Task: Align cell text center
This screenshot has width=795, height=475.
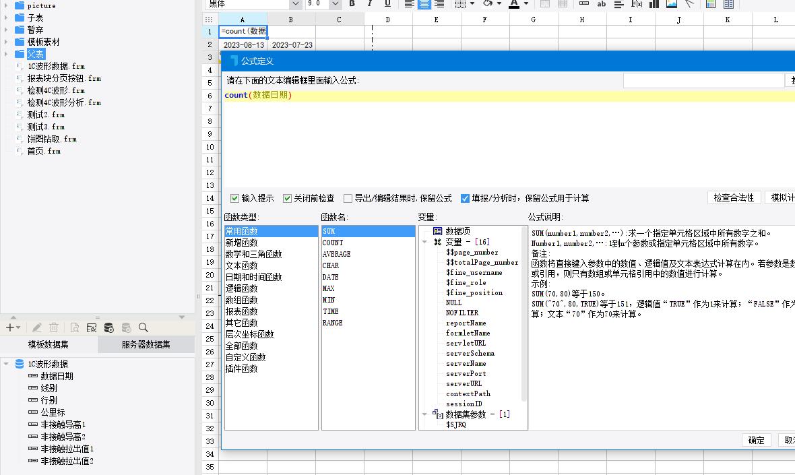Action: (424, 4)
